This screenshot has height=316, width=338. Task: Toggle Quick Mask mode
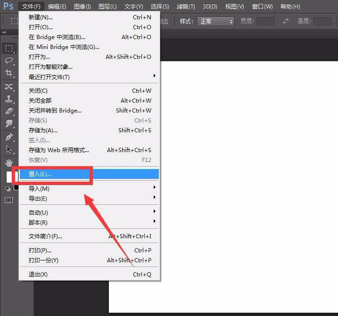tap(8, 200)
